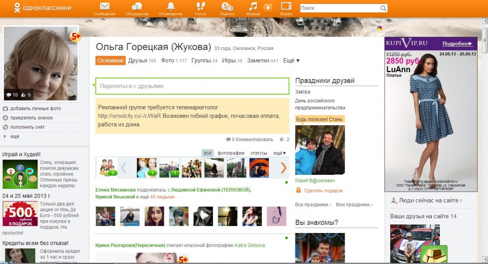The image size is (488, 264).
Task: Click scrollbar down arrow
Action: (485, 259)
